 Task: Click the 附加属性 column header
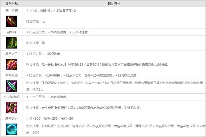click(114, 4)
